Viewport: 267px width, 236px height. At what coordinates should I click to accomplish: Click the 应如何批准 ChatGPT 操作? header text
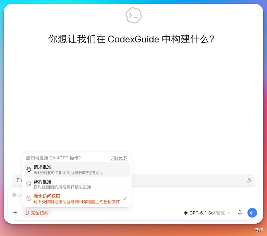(53, 158)
